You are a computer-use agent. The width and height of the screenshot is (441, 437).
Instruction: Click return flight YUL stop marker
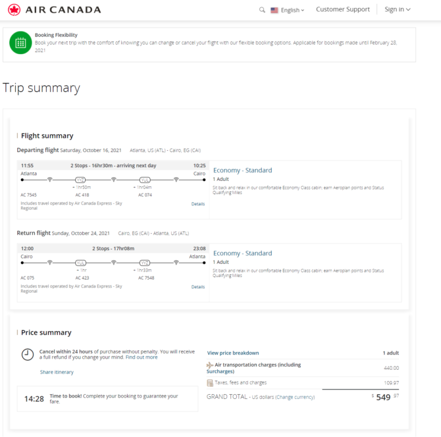(x=80, y=263)
